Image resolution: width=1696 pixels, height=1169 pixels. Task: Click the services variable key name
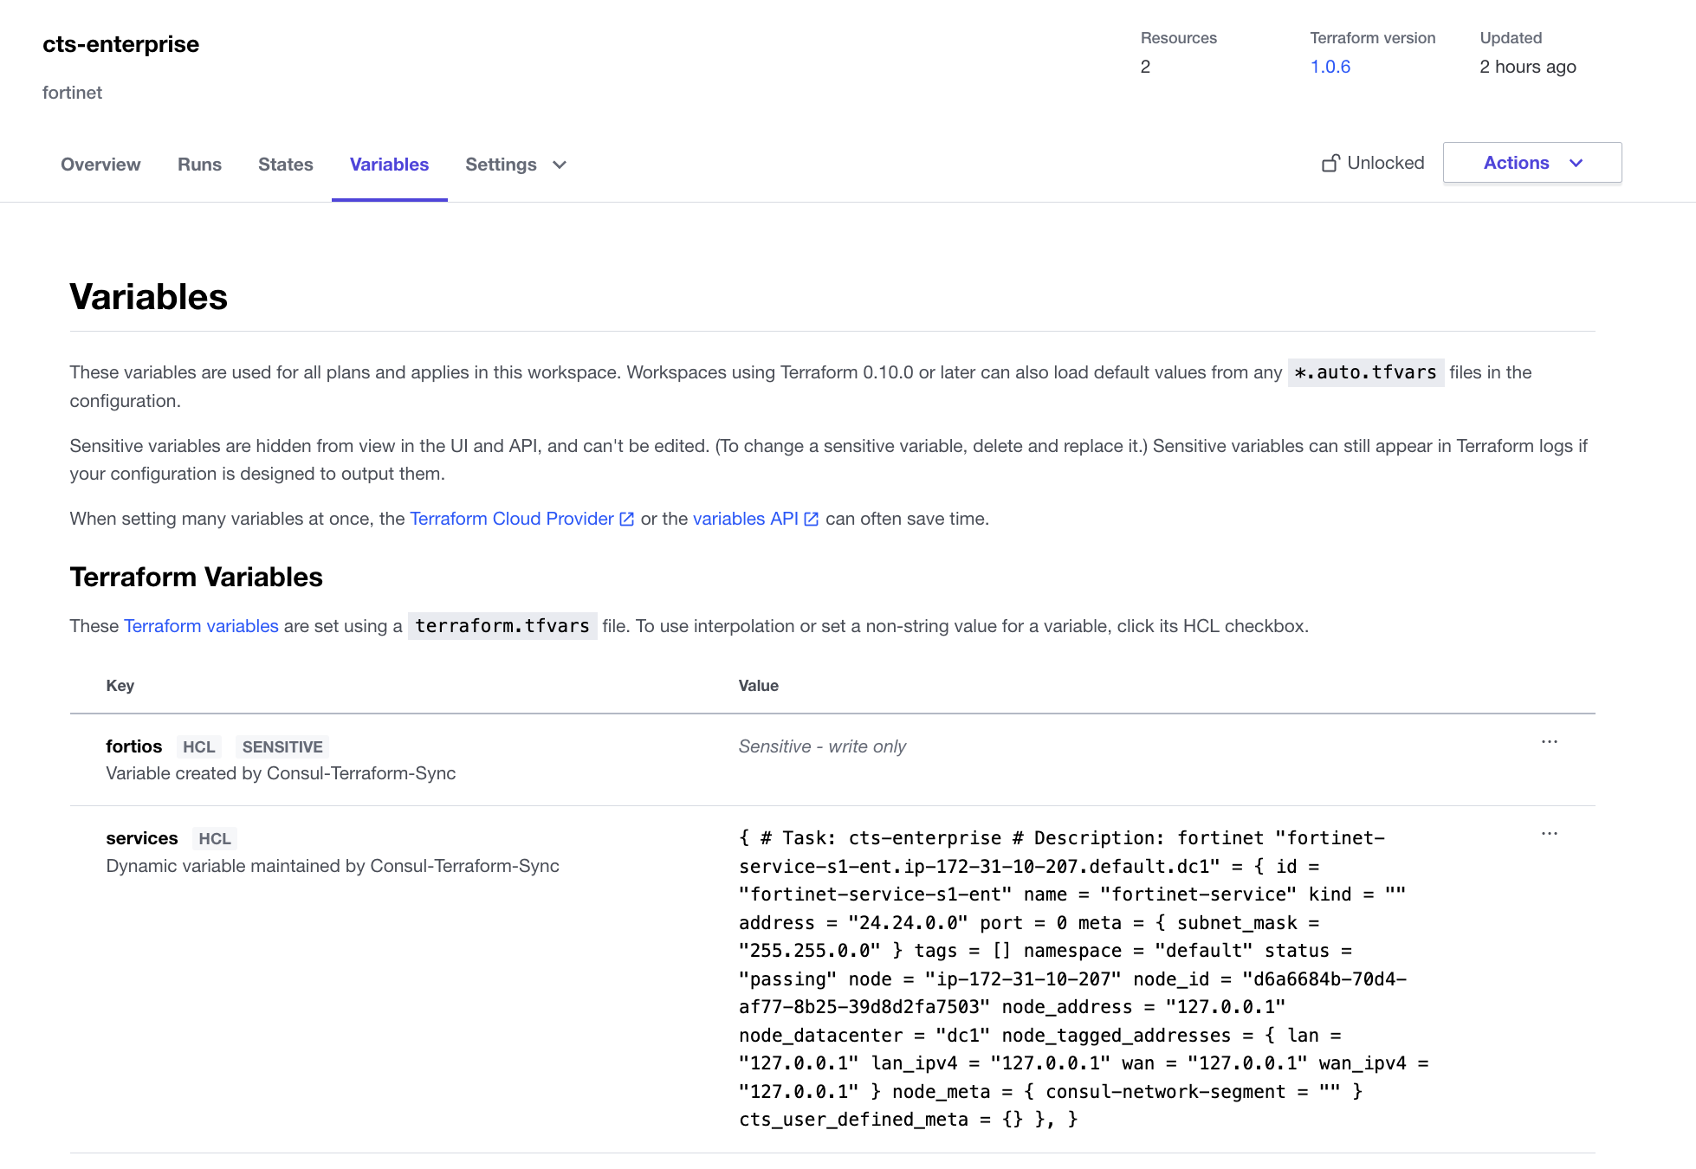[x=141, y=838]
